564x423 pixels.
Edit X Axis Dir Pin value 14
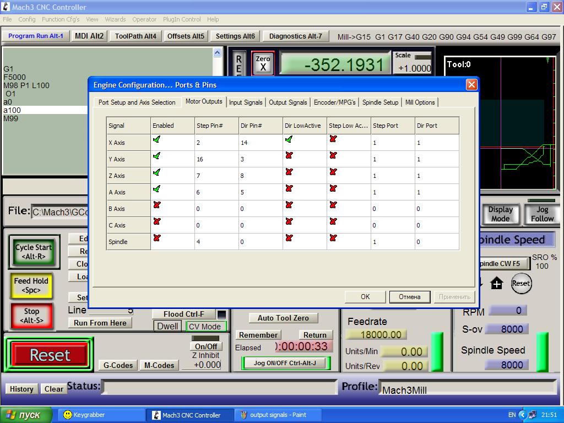tap(261, 143)
